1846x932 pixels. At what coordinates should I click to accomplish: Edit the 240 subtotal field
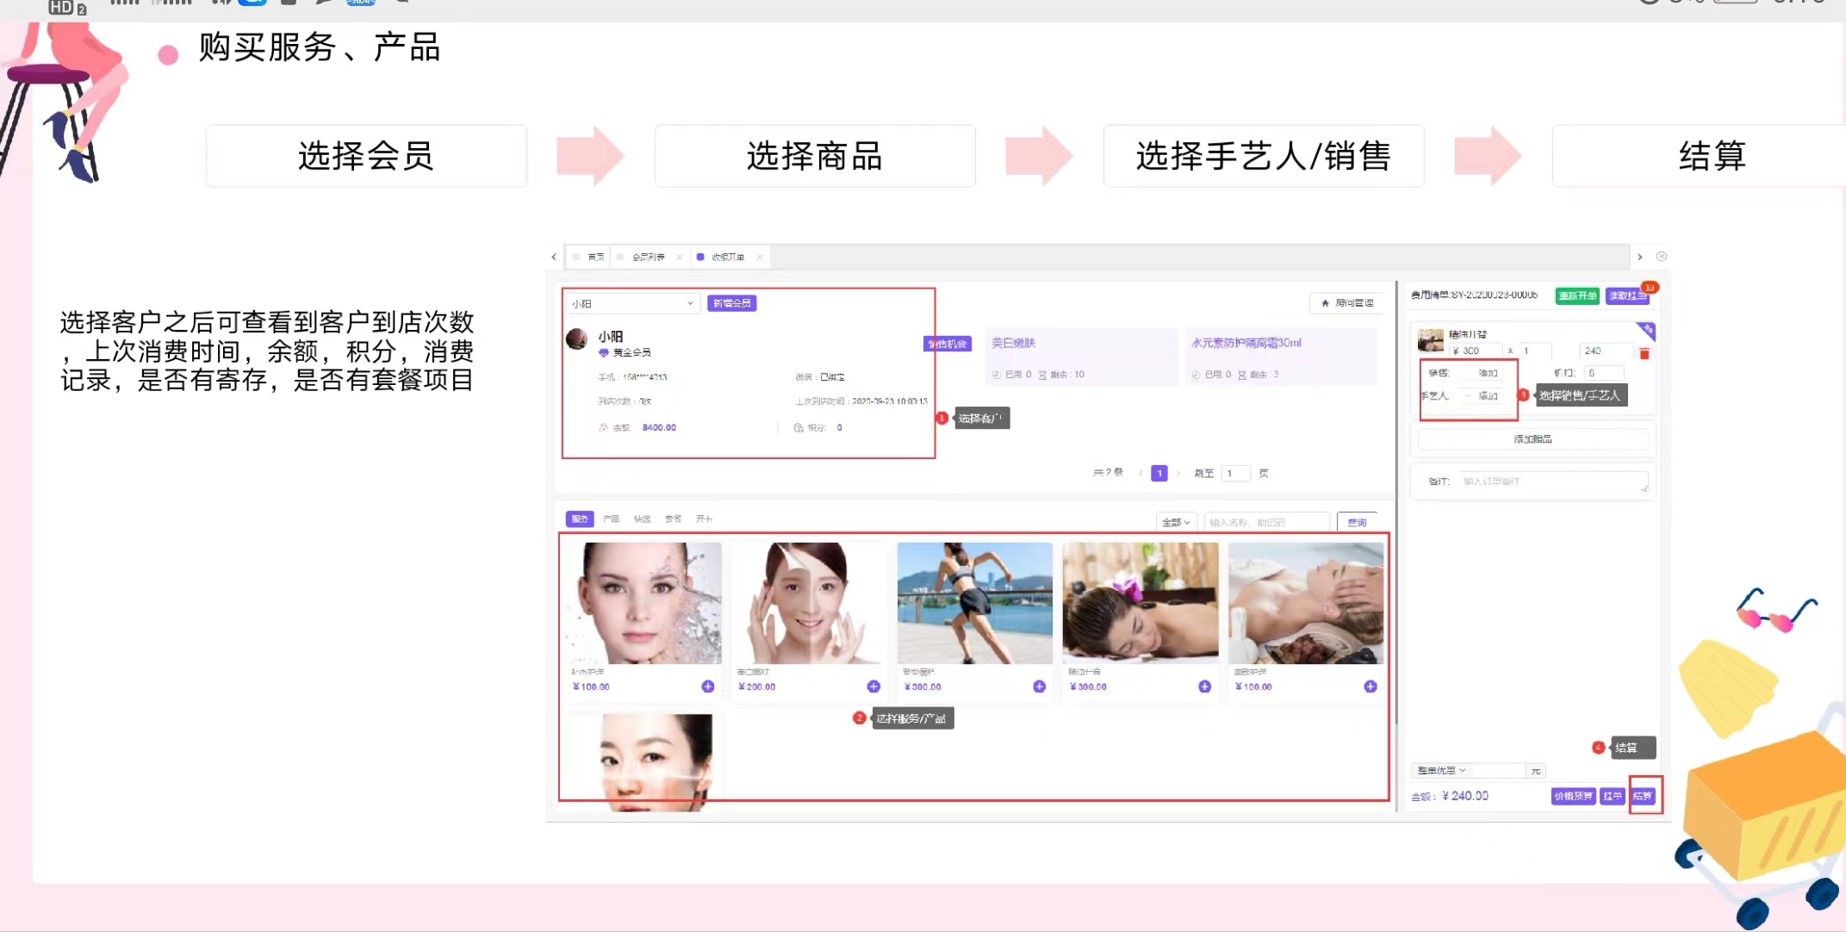click(1607, 351)
